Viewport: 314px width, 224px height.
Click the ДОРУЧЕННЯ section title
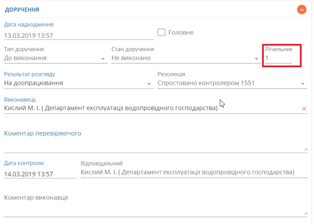[x=22, y=10]
